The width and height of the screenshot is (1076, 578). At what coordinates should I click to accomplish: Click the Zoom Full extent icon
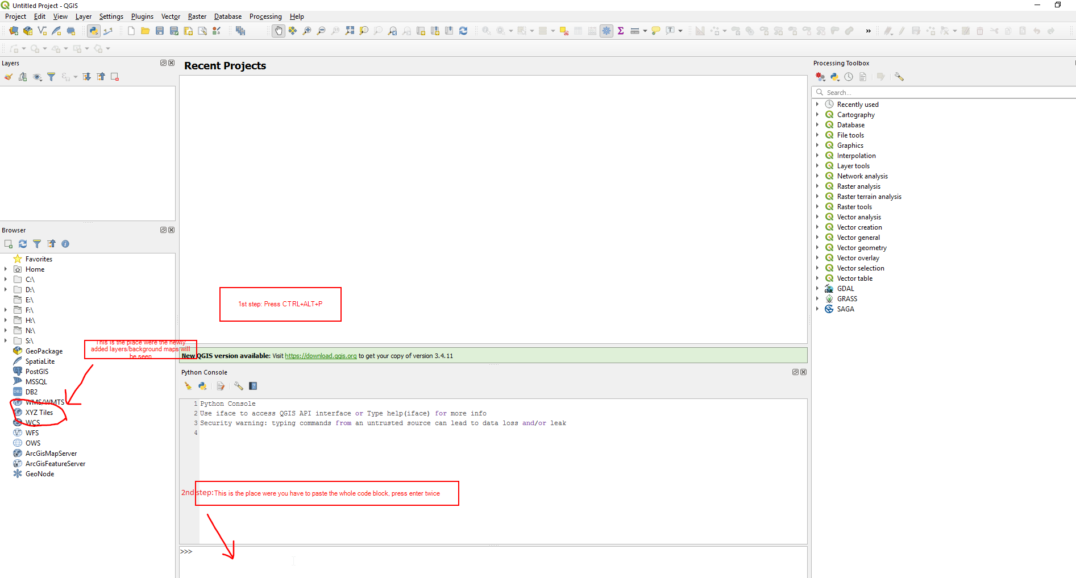coord(350,31)
